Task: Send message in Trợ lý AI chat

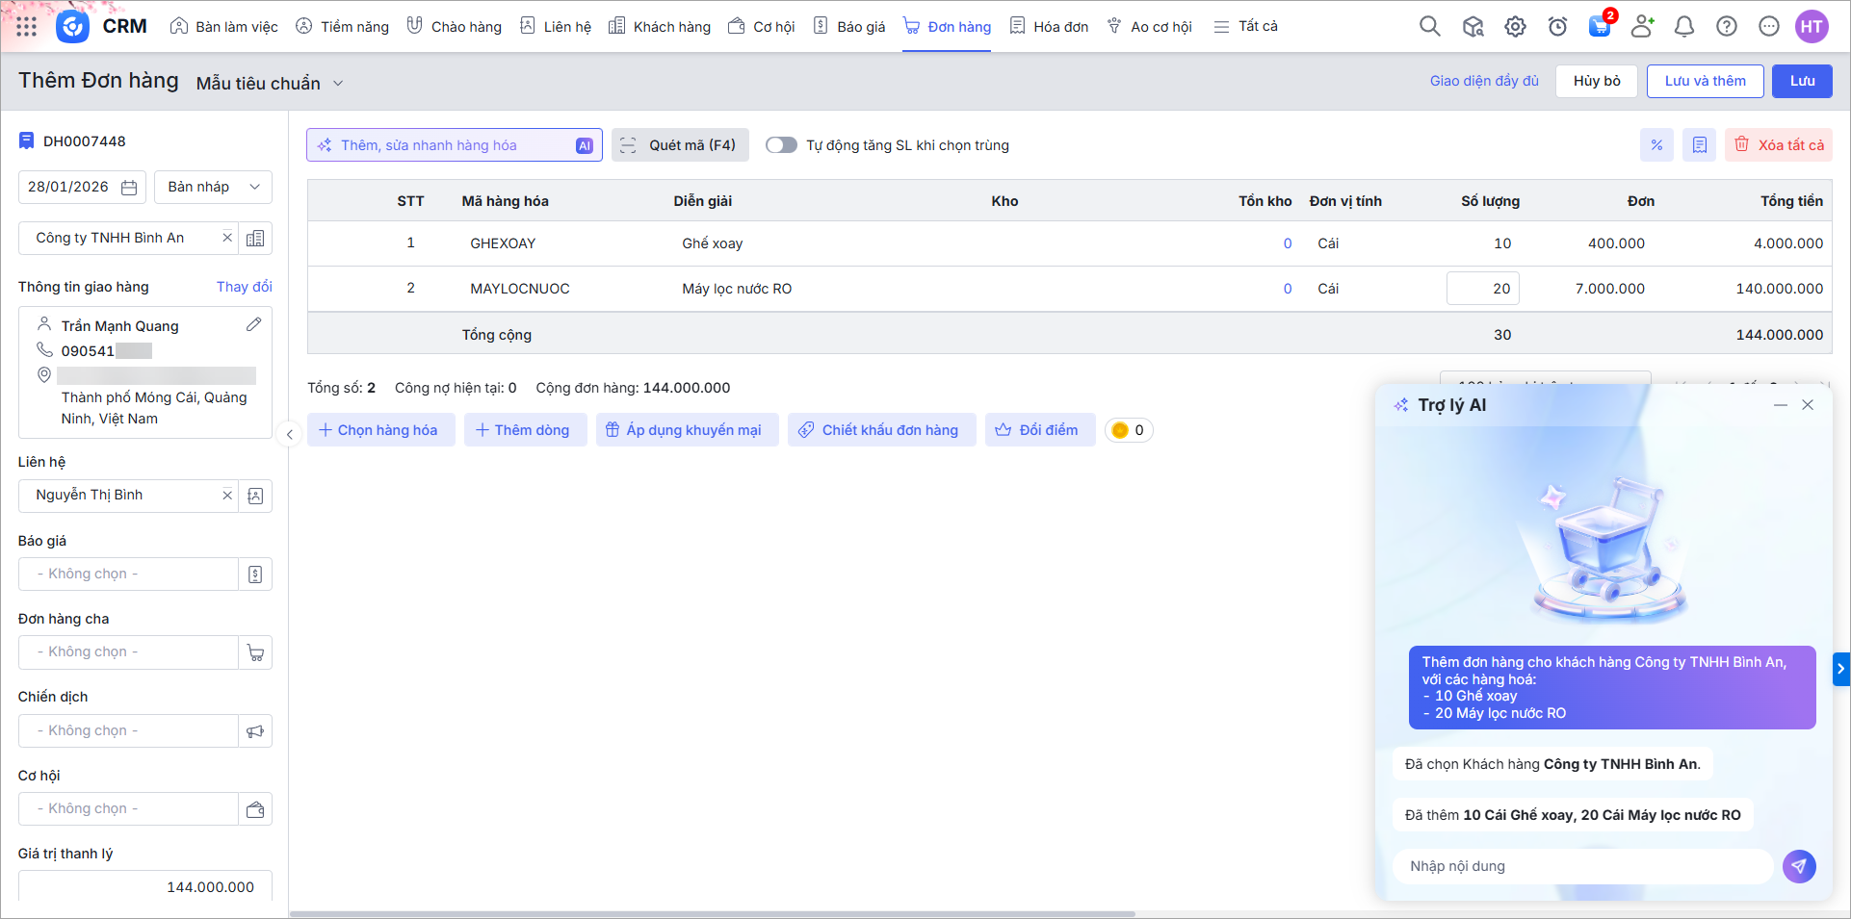Action: point(1798,866)
